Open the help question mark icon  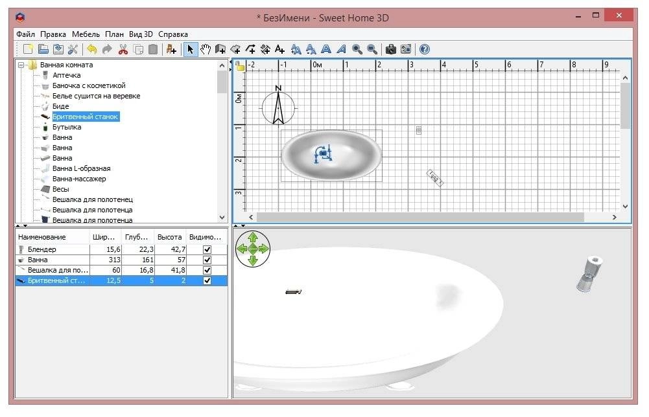pyautogui.click(x=424, y=49)
